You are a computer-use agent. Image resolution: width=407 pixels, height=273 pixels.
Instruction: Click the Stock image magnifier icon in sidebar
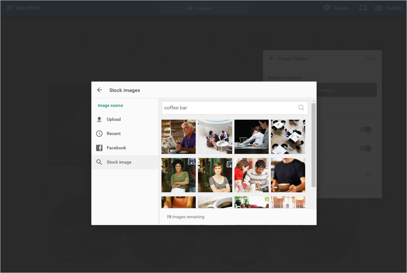(99, 162)
